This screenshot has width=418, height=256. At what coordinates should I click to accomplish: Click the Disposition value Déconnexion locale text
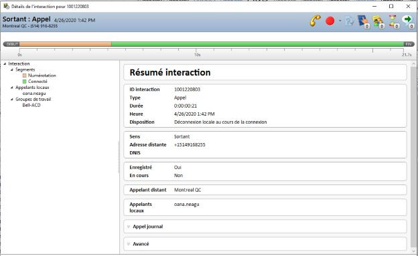click(x=220, y=122)
